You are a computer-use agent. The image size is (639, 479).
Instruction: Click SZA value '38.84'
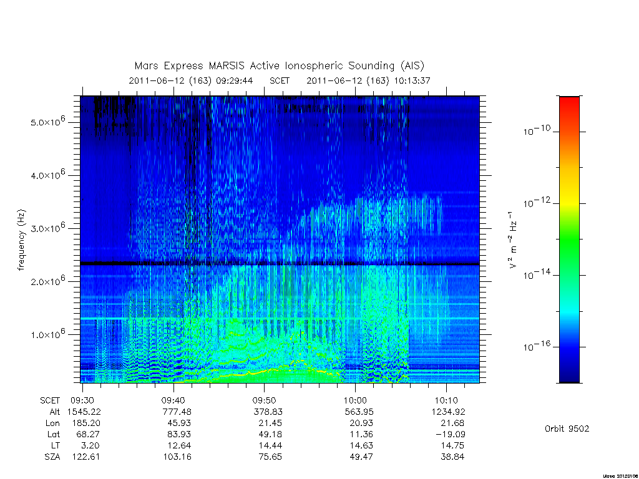[x=452, y=457]
